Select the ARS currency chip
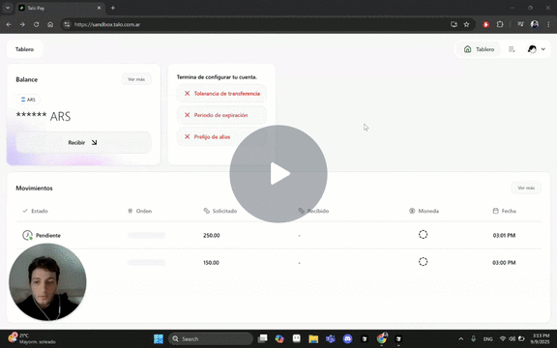The height and width of the screenshot is (348, 557). click(x=28, y=100)
